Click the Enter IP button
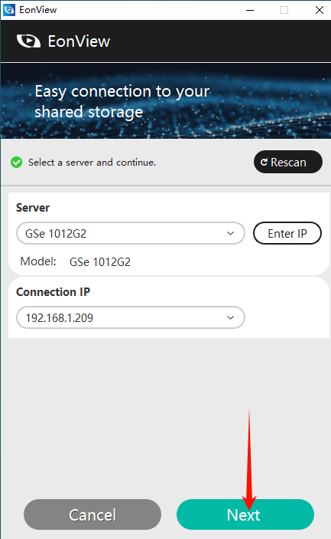The image size is (331, 539). tap(287, 233)
